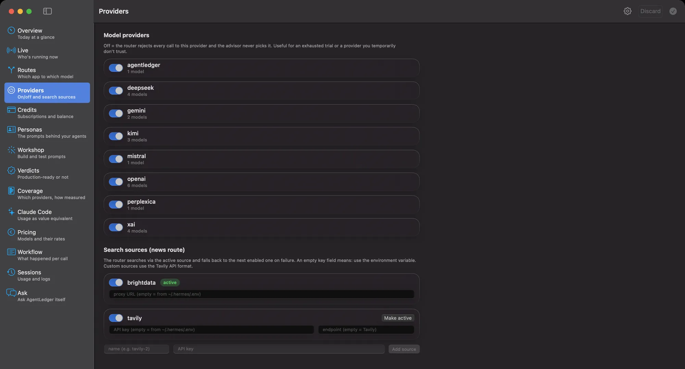
Task: Open the Routes section
Action: [x=47, y=73]
